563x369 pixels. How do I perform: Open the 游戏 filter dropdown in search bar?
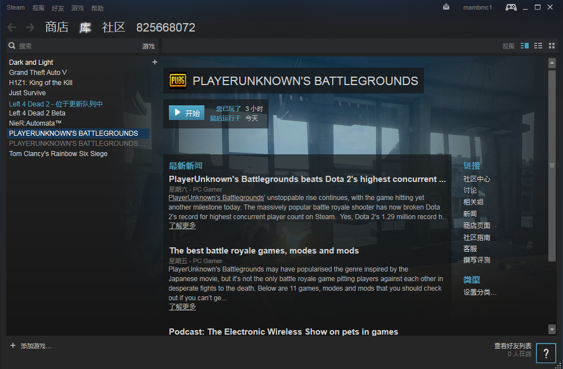(x=148, y=46)
